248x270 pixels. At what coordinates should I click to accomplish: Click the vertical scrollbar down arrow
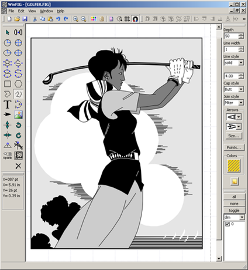pyautogui.click(x=219, y=258)
